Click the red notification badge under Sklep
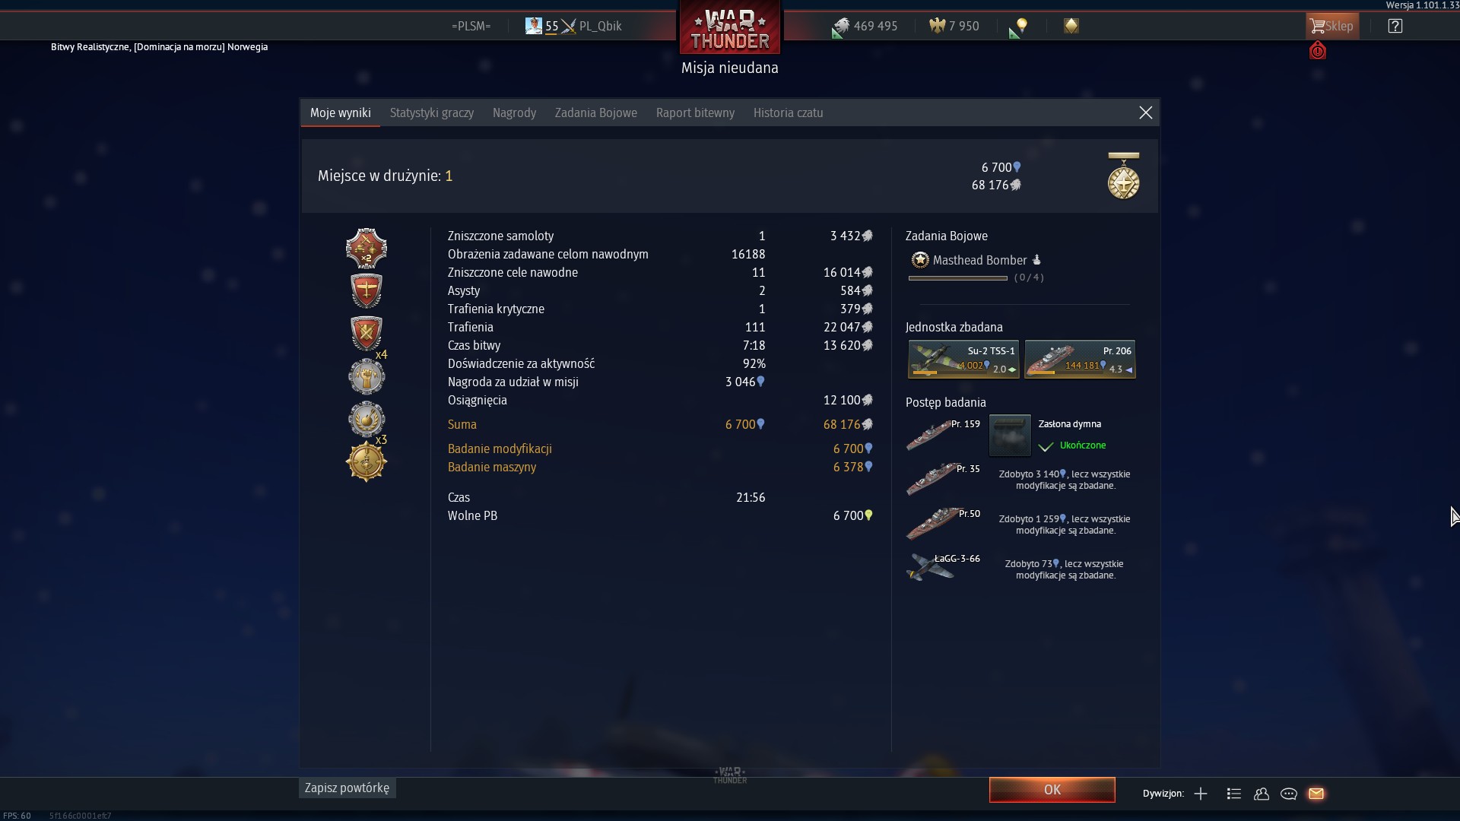 pyautogui.click(x=1318, y=51)
